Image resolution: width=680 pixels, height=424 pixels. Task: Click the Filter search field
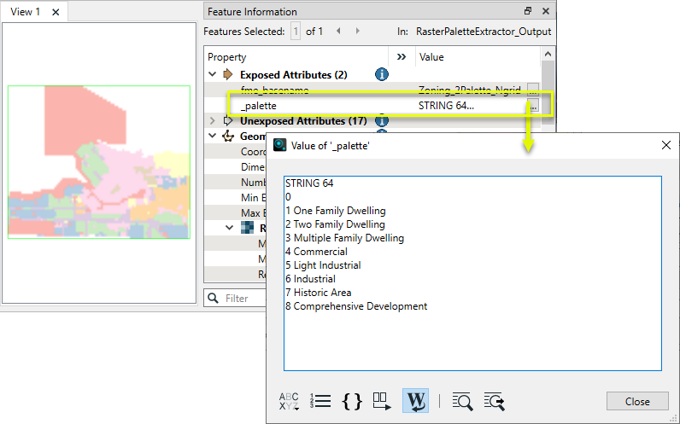pyautogui.click(x=243, y=299)
